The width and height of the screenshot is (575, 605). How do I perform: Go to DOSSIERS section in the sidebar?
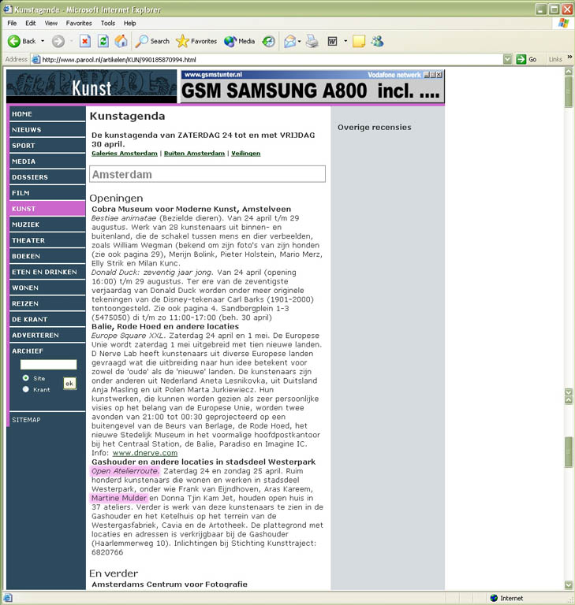(47, 177)
